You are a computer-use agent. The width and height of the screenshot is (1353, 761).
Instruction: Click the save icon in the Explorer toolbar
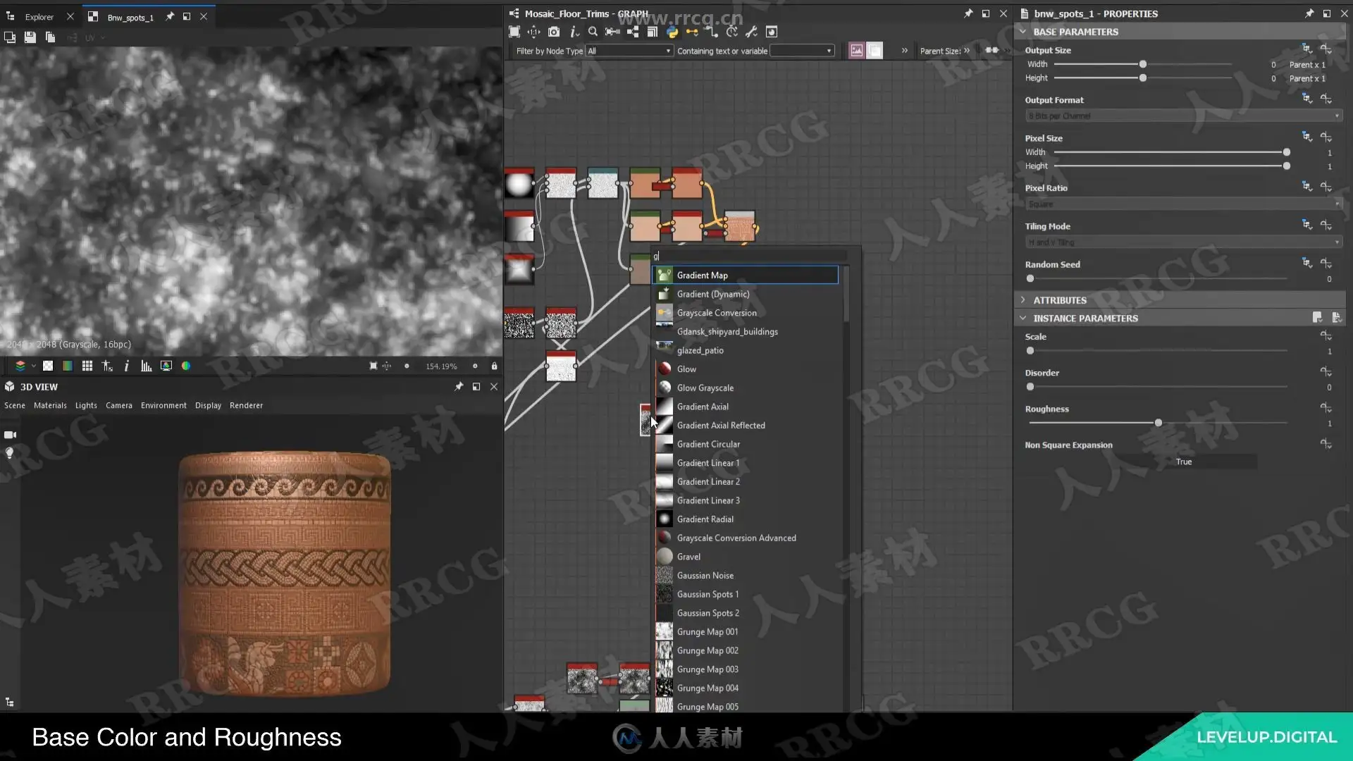30,37
